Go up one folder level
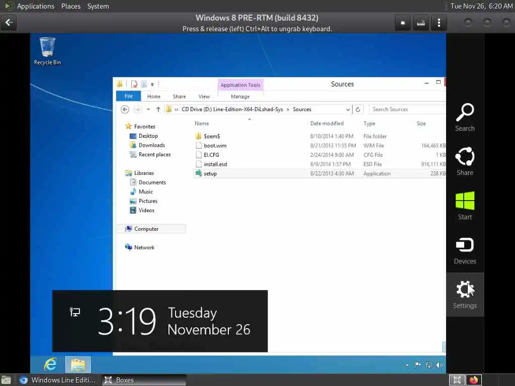Screen dimensions: 515x386 (158, 109)
